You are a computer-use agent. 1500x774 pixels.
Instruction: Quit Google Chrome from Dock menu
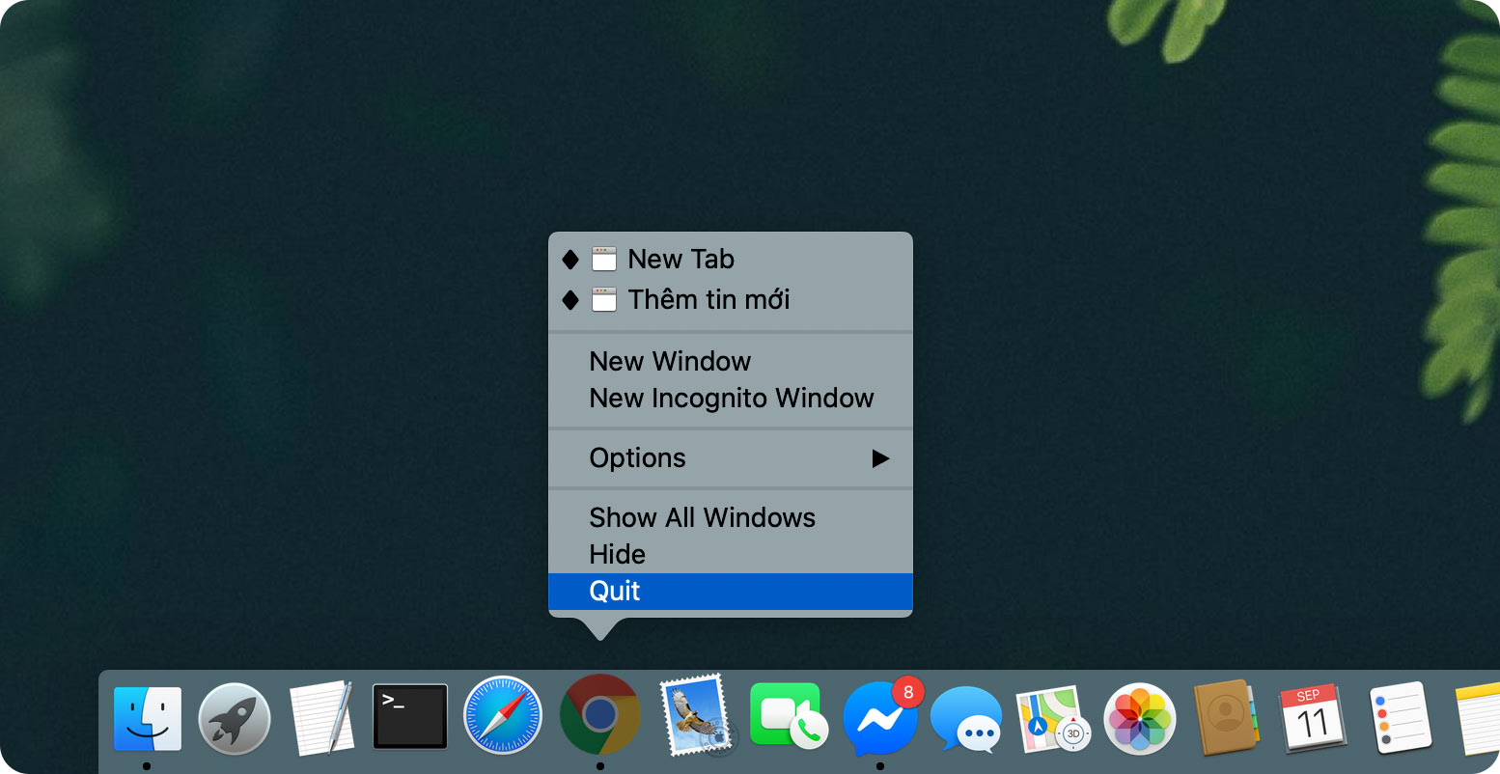pos(731,591)
